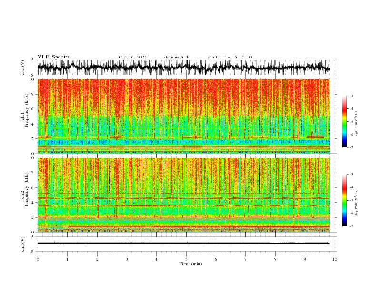Click time axis tick label '0'

pyautogui.click(x=38, y=259)
